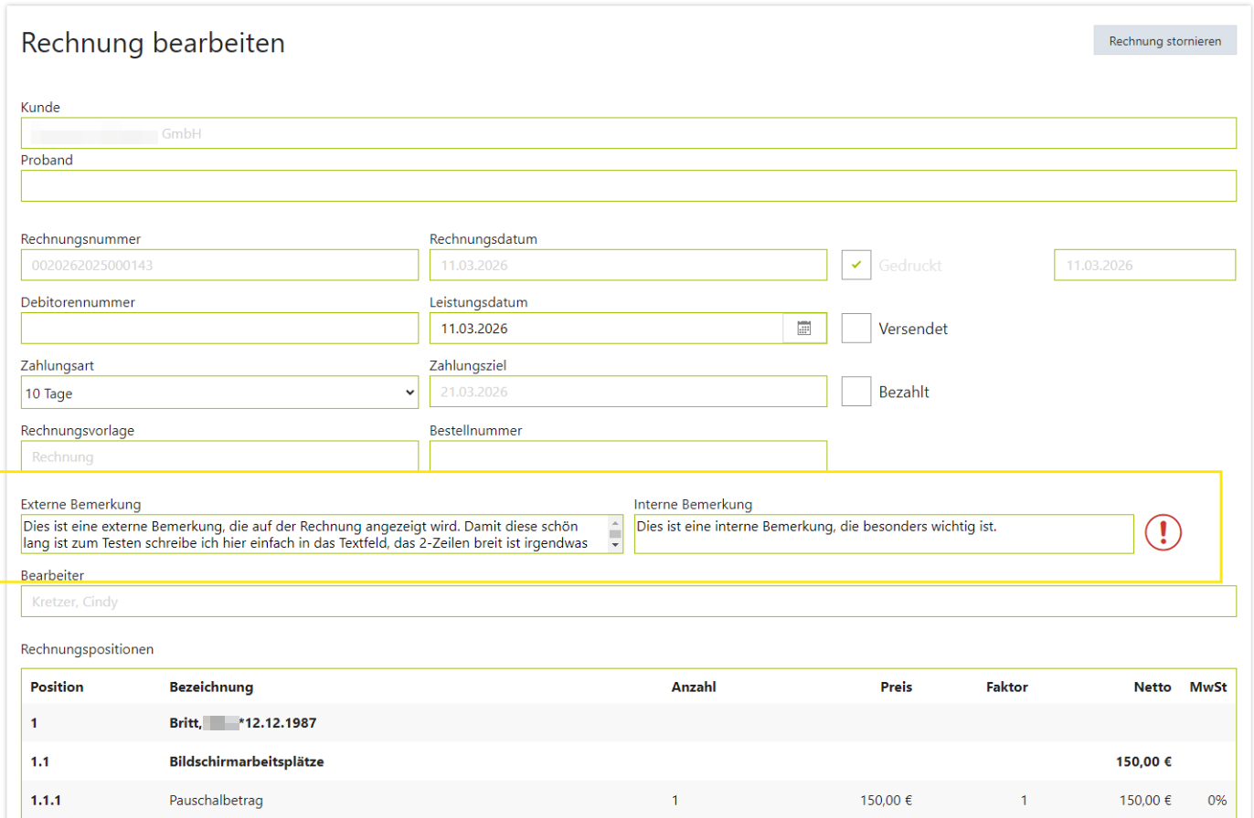Select the Britt *12.12.1987 position row
The height and width of the screenshot is (818, 1254).
click(629, 723)
